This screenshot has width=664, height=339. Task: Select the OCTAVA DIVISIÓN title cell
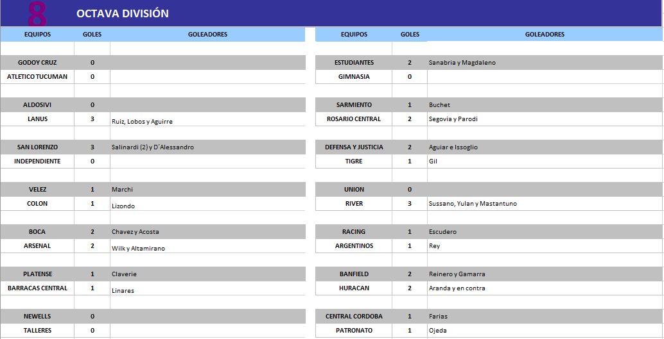(123, 13)
